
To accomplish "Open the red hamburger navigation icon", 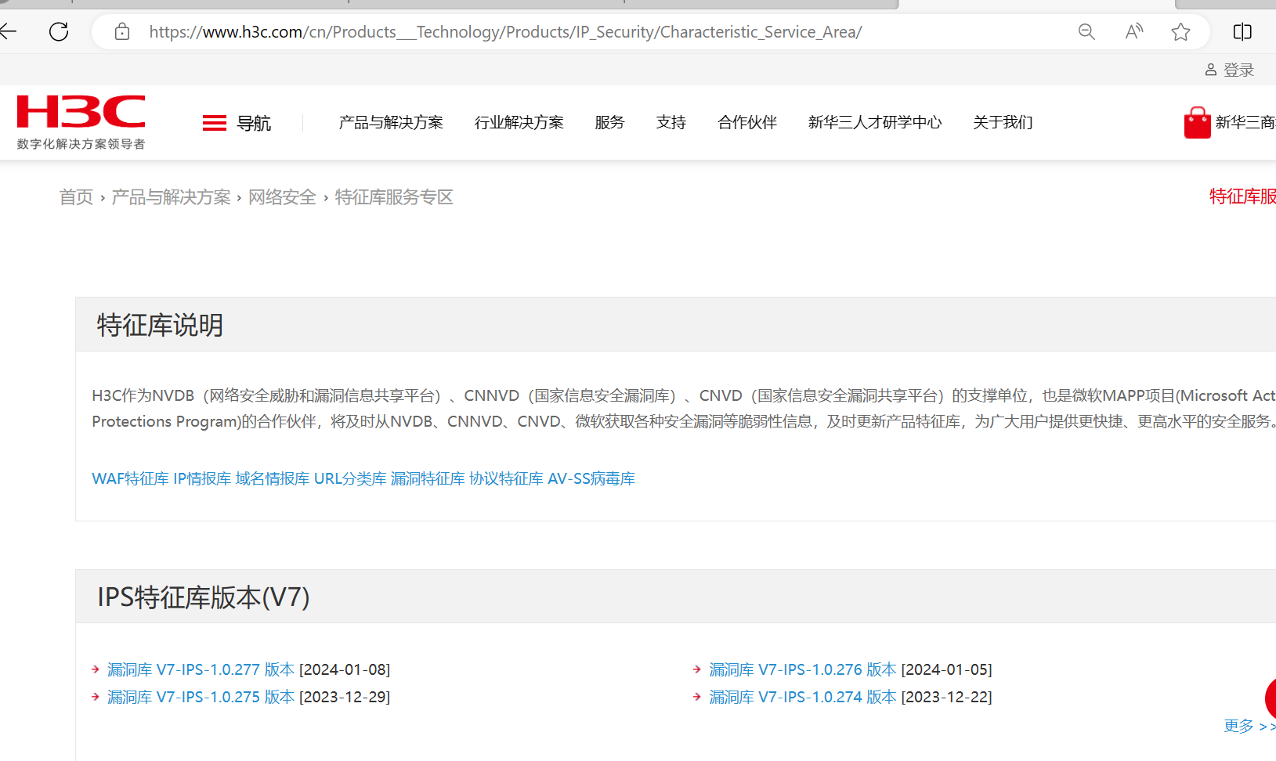I will point(214,123).
